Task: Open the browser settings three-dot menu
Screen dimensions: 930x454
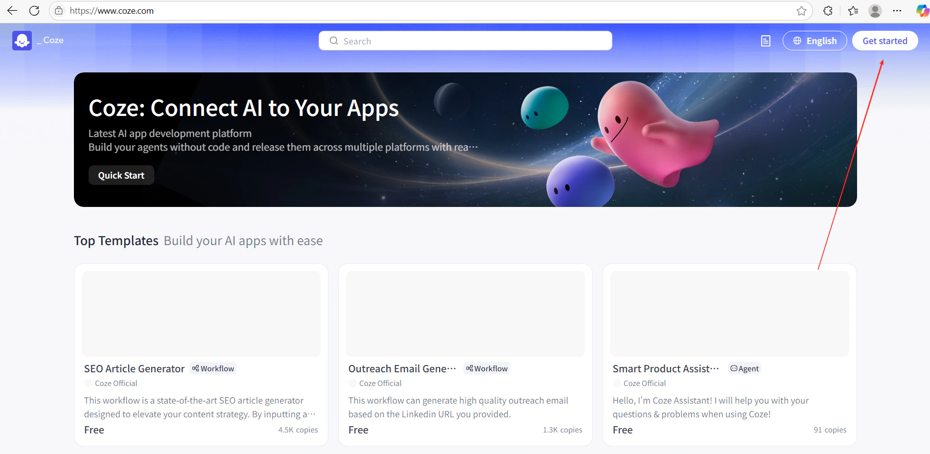Action: coord(897,11)
